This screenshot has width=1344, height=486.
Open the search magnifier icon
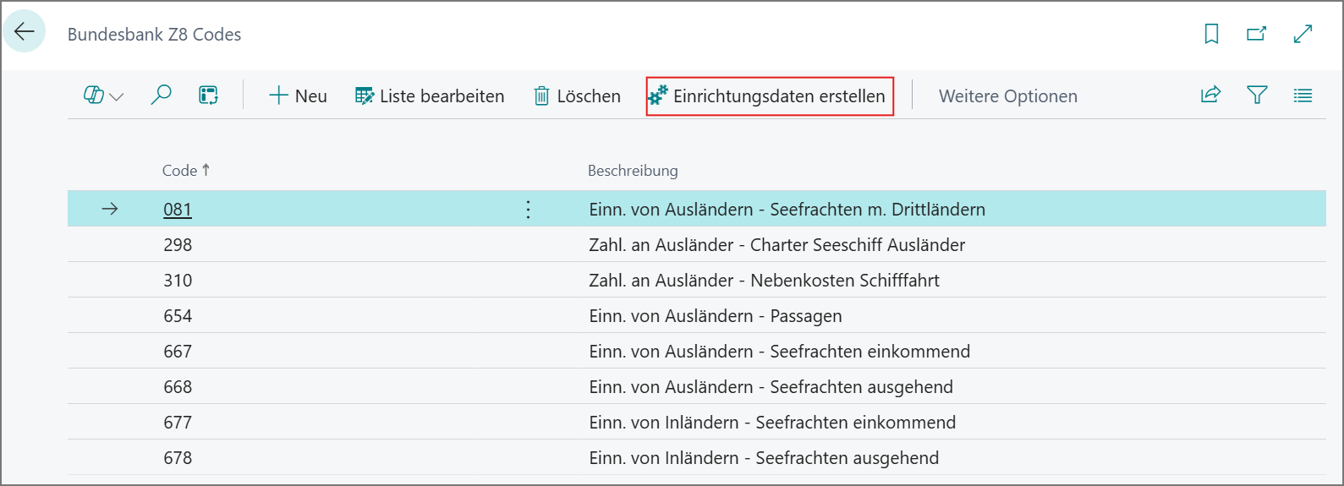click(x=161, y=95)
